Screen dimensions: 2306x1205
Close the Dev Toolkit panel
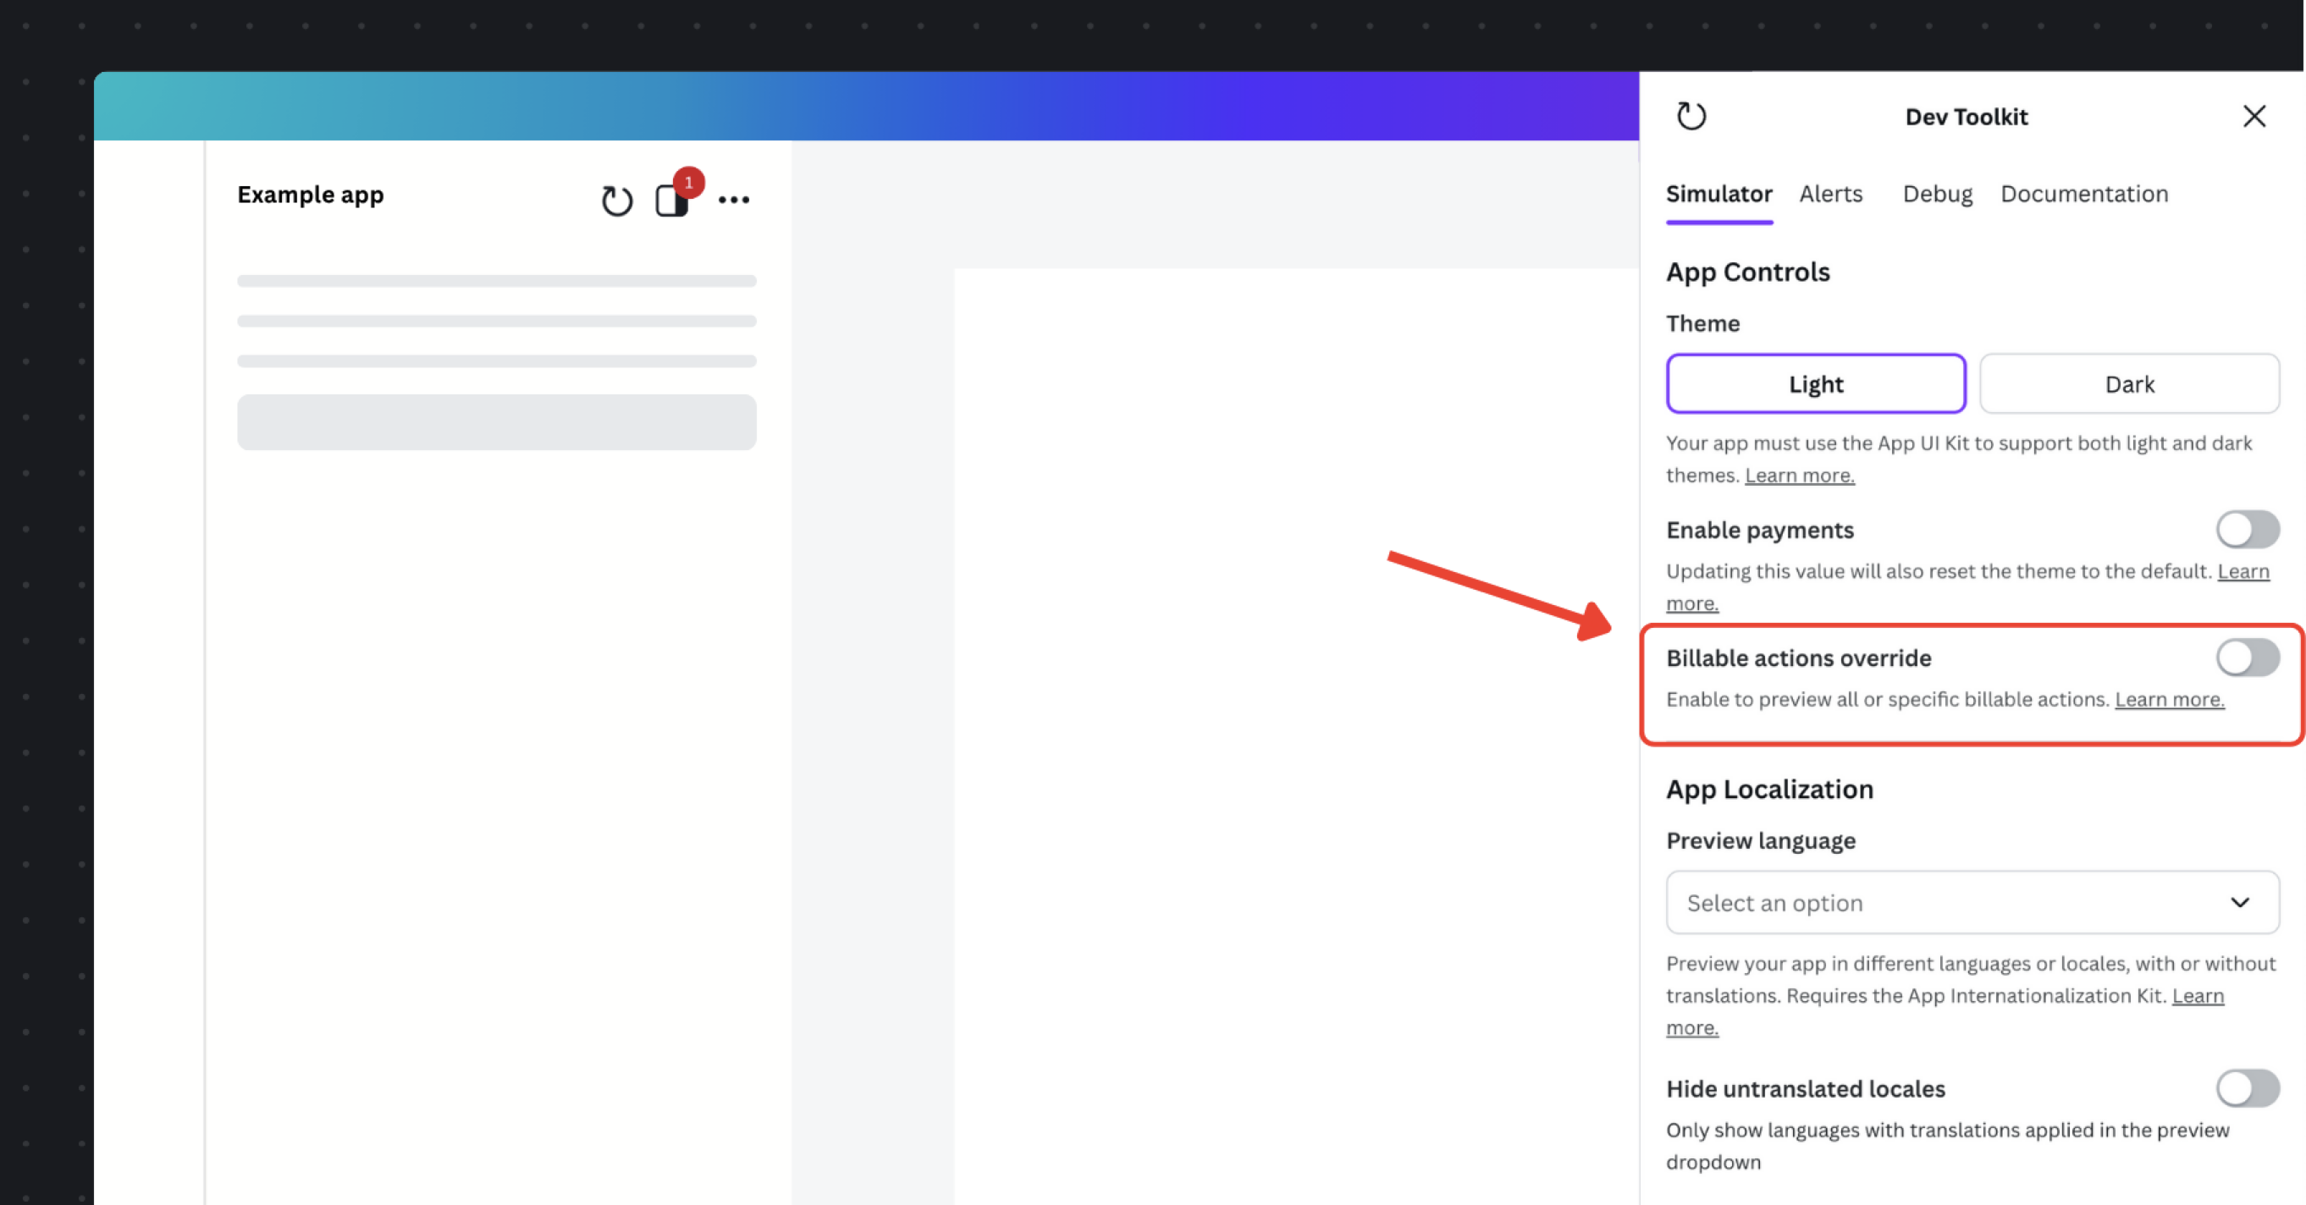tap(2254, 116)
